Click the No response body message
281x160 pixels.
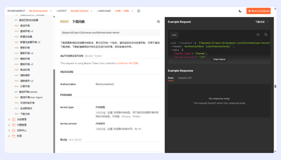pyautogui.click(x=219, y=99)
